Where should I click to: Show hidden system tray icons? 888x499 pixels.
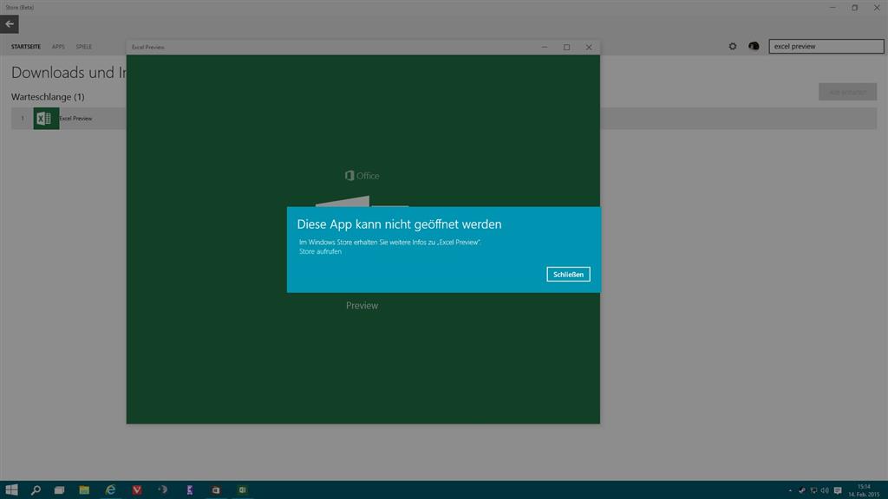[x=790, y=490]
